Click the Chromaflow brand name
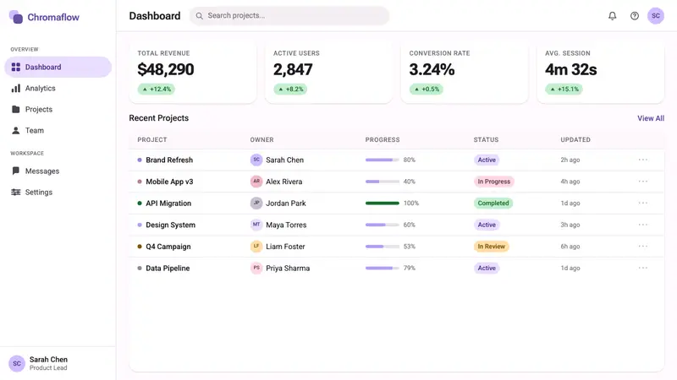 (53, 17)
